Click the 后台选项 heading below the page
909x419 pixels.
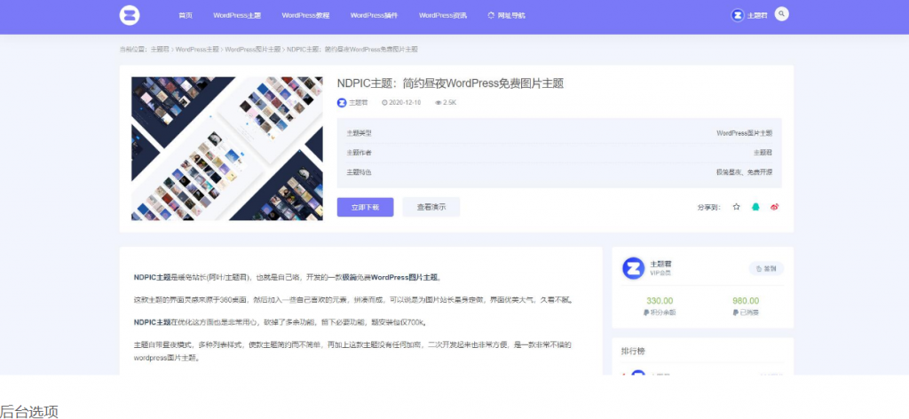29,412
